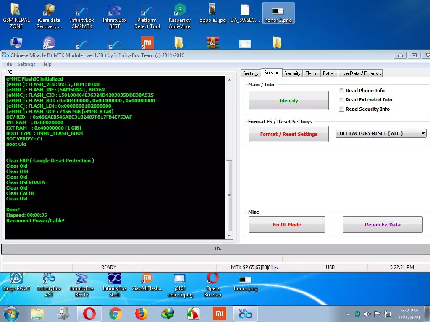Viewport: 430px width, 322px height.
Task: Open Windows Explorer from the taskbar
Action: [x=37, y=314]
